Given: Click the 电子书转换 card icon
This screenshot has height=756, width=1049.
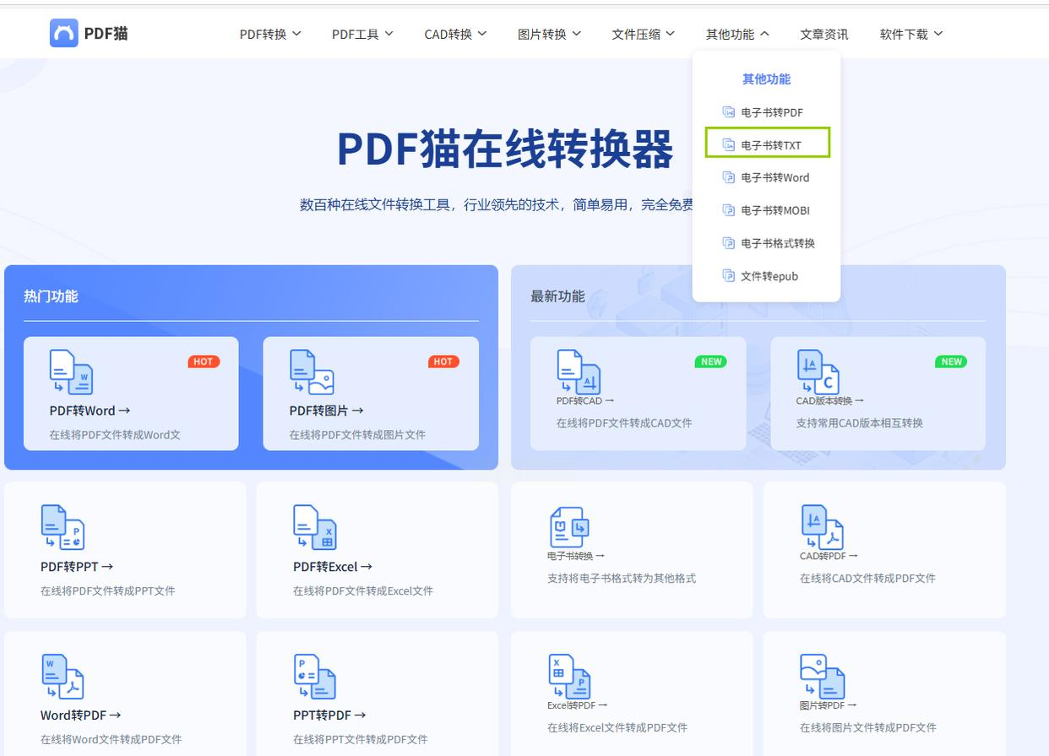Looking at the screenshot, I should (569, 528).
